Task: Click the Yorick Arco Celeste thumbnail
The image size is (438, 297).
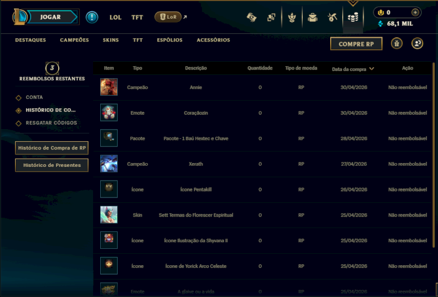Action: [x=109, y=266]
